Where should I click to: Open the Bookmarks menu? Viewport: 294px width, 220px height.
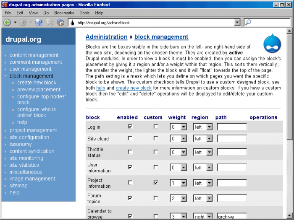(x=64, y=13)
